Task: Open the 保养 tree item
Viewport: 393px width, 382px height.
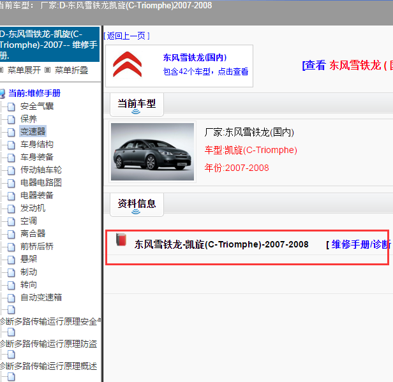Action: coord(29,119)
